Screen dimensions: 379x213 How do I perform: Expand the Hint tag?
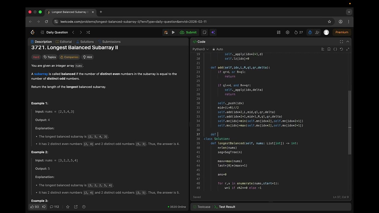point(87,57)
